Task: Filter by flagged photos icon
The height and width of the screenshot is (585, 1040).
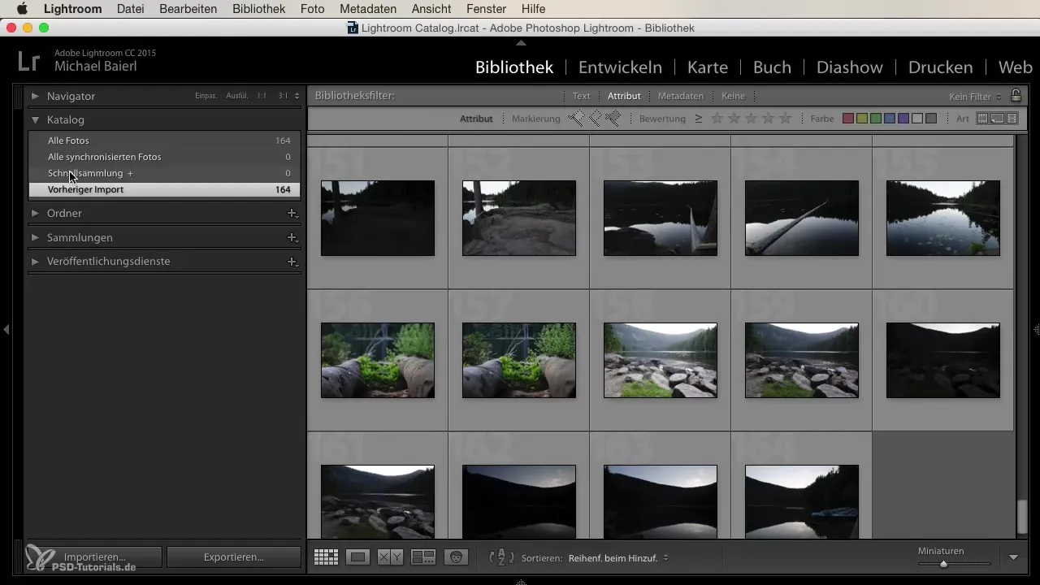Action: 576,119
